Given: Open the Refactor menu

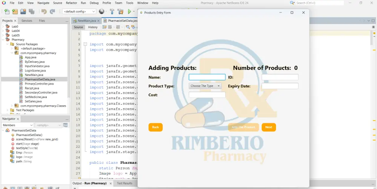Looking at the screenshot, I should point(71,3).
